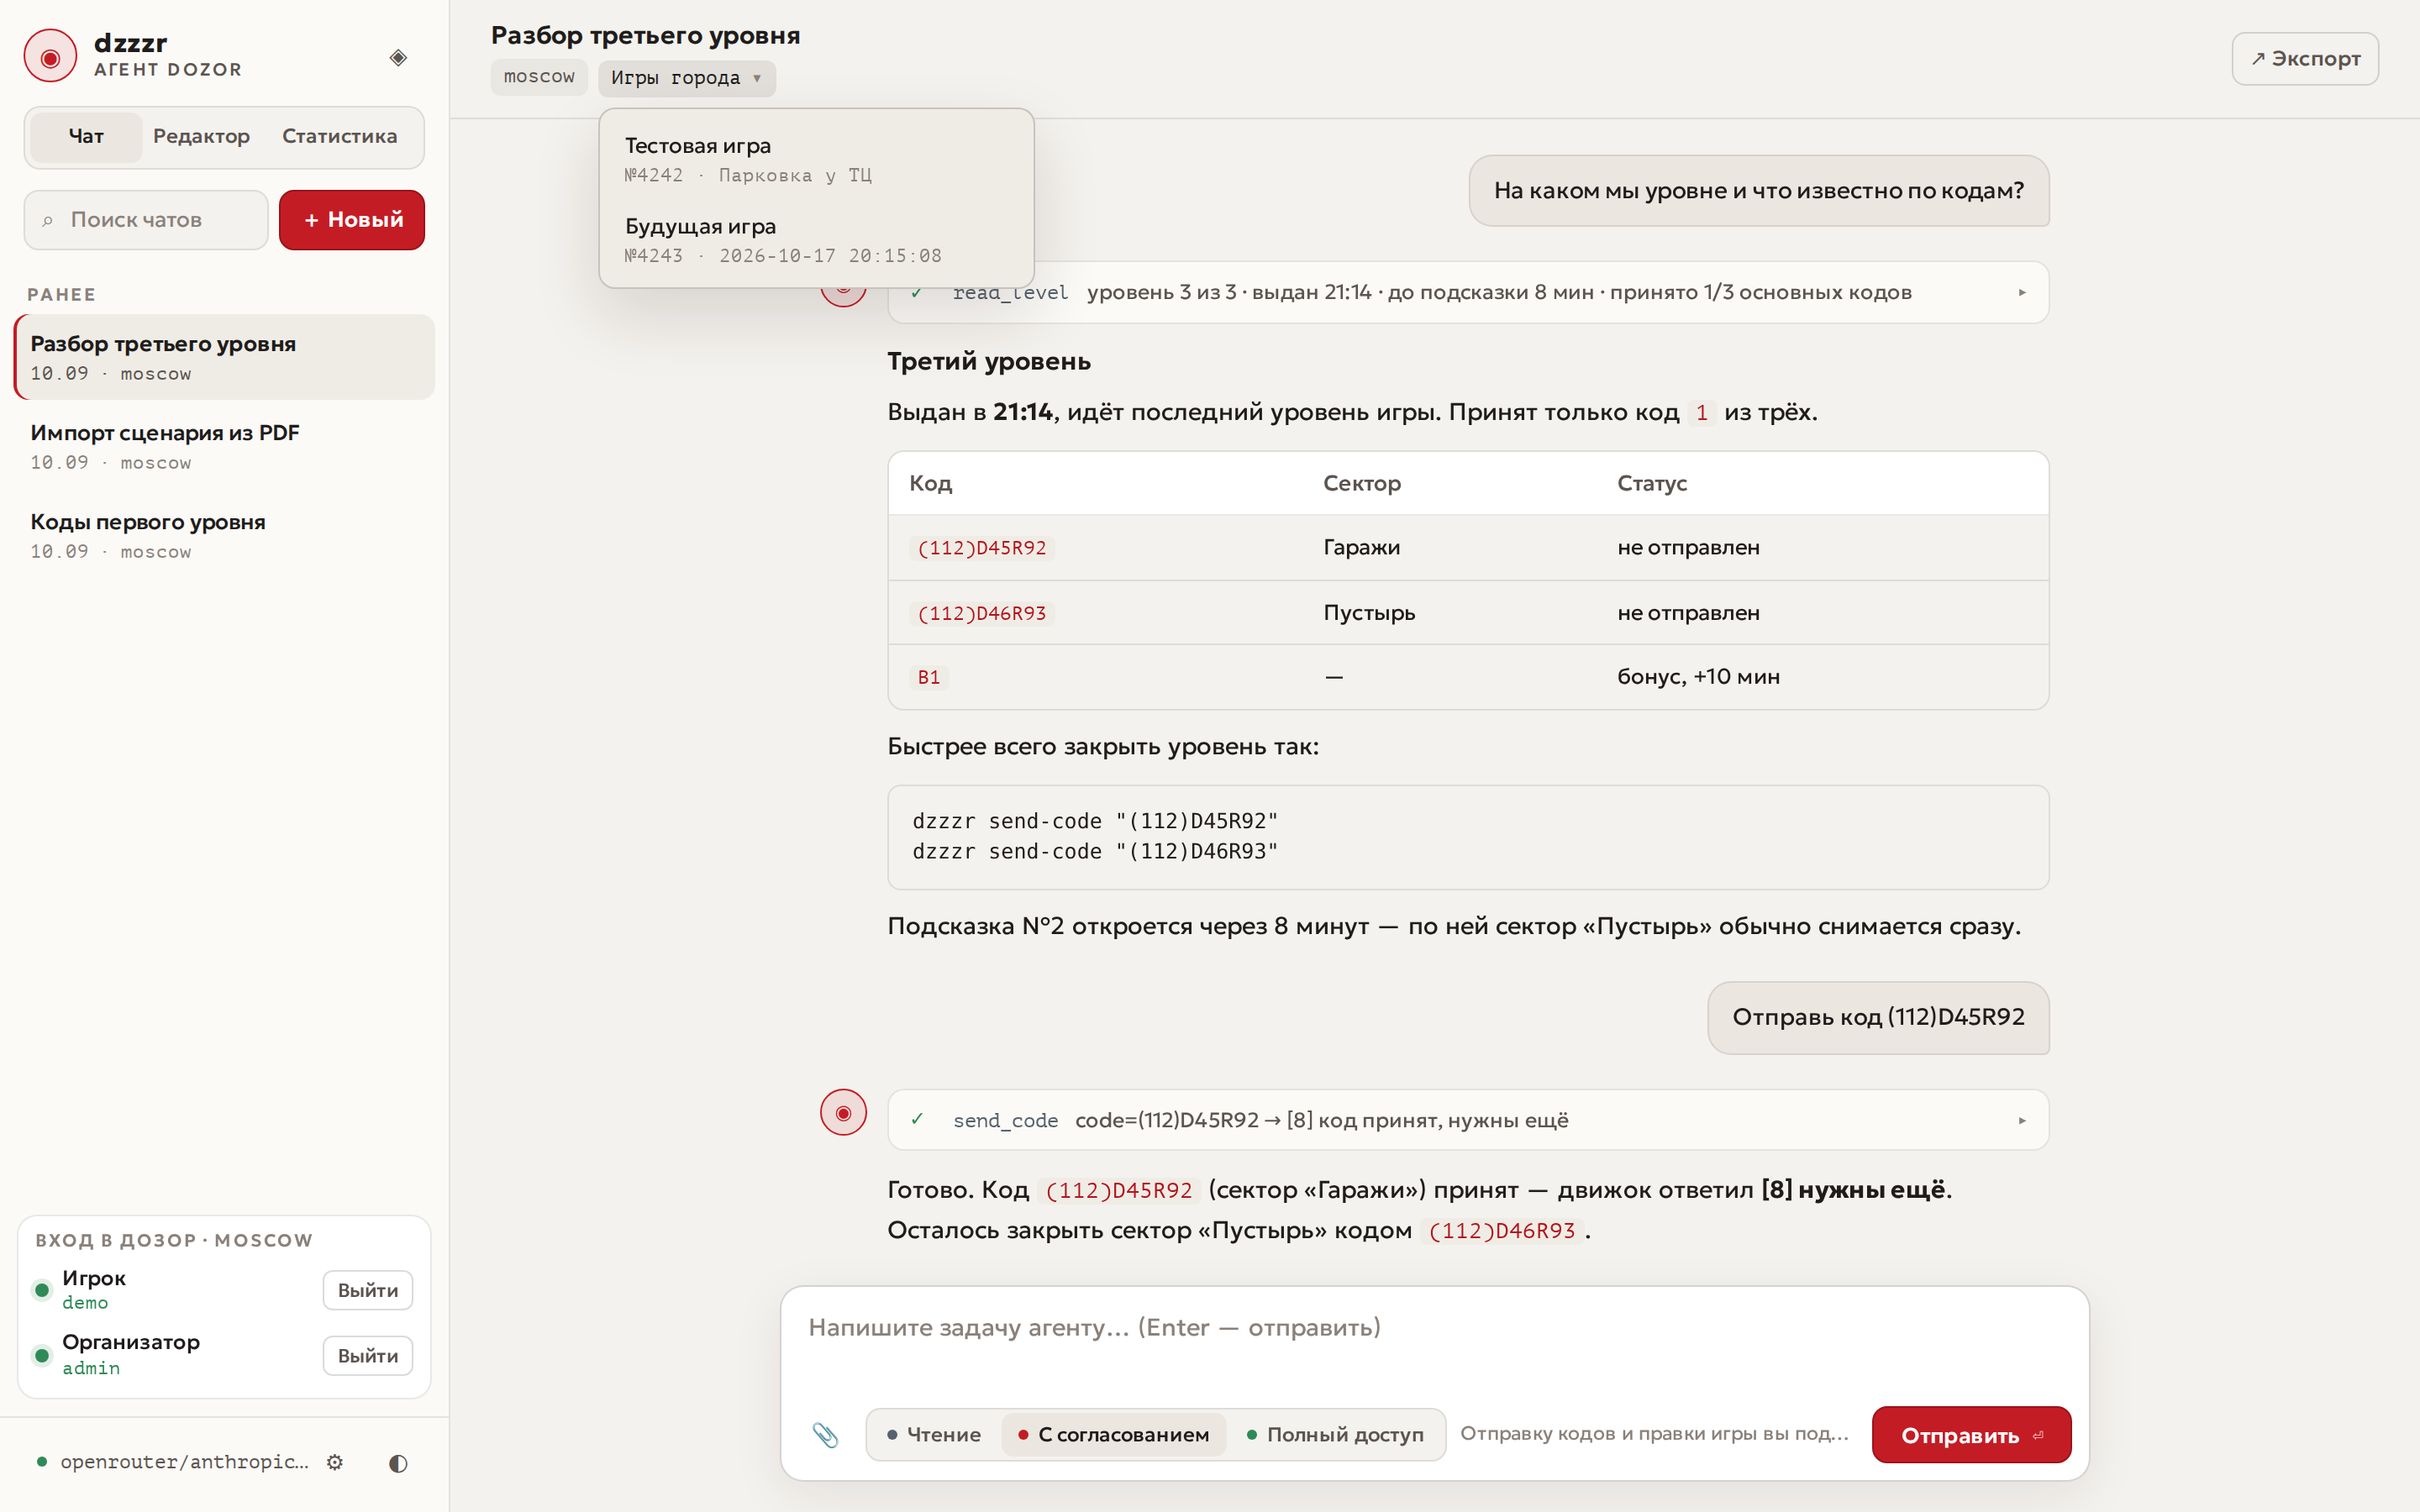Select Полный доступ access mode
This screenshot has height=1512, width=2420.
(1335, 1434)
